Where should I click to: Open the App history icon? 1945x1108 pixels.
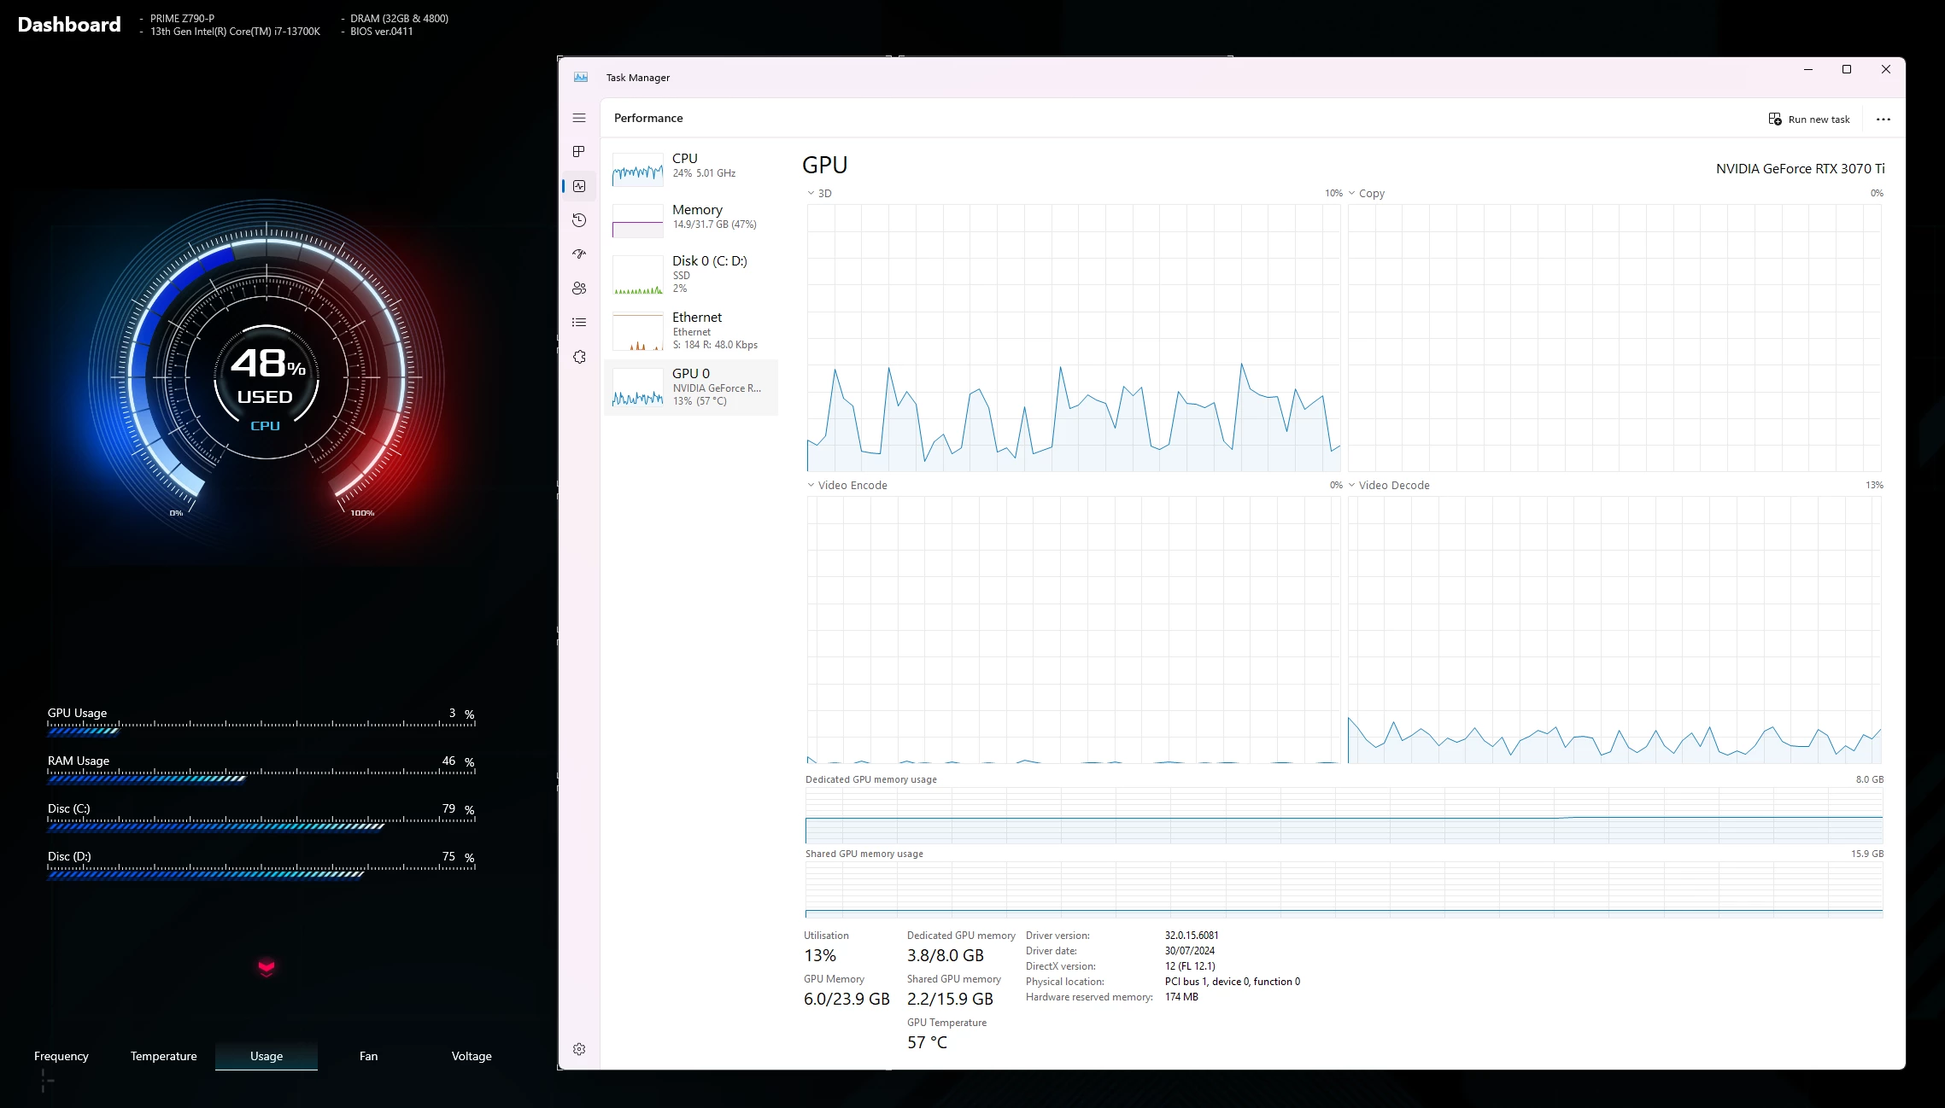click(579, 219)
